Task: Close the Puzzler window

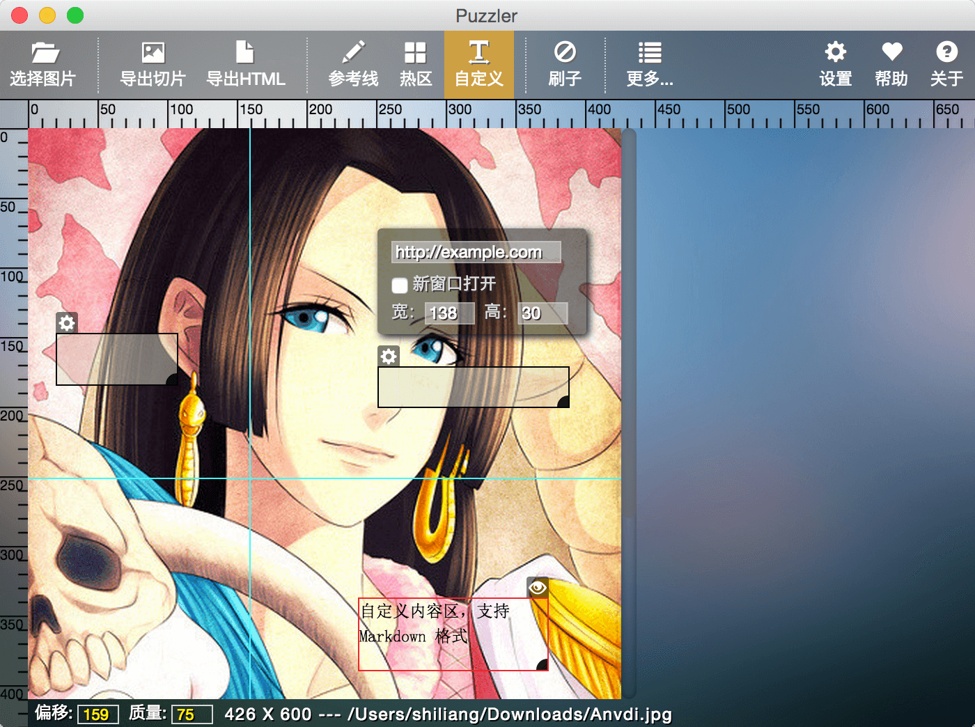Action: click(19, 15)
